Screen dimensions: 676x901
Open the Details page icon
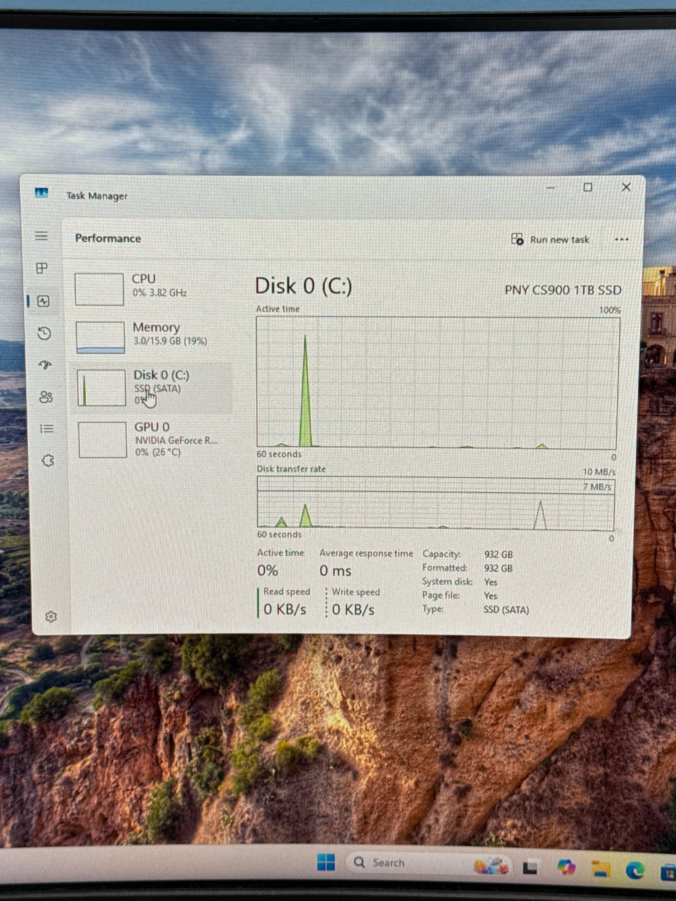click(x=47, y=428)
